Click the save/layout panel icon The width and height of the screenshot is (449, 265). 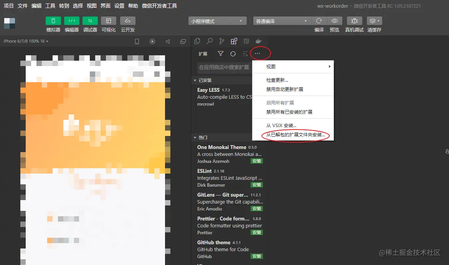pyautogui.click(x=246, y=41)
